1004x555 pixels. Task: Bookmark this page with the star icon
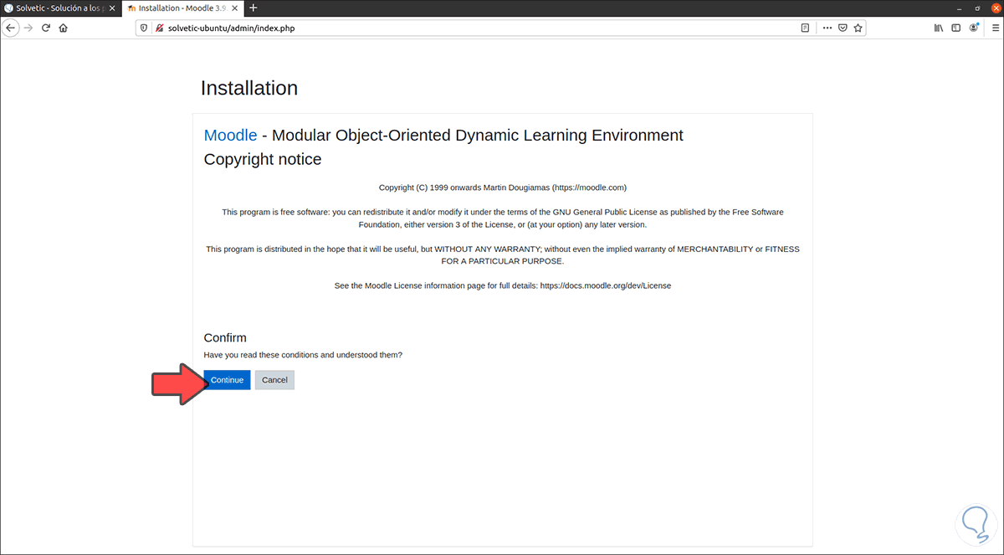point(858,28)
